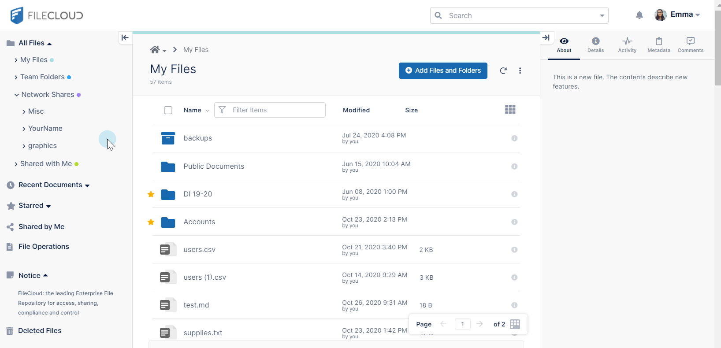Click the notifications bell icon
The width and height of the screenshot is (721, 348).
click(x=639, y=15)
